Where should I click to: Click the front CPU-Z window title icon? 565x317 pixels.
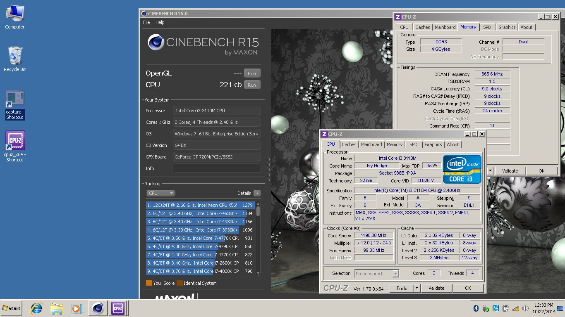click(x=324, y=134)
